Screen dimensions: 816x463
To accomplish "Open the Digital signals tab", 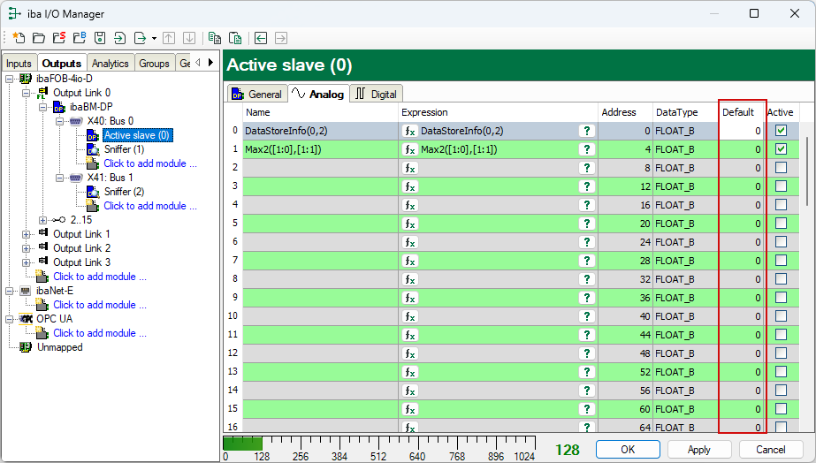I will [x=377, y=95].
